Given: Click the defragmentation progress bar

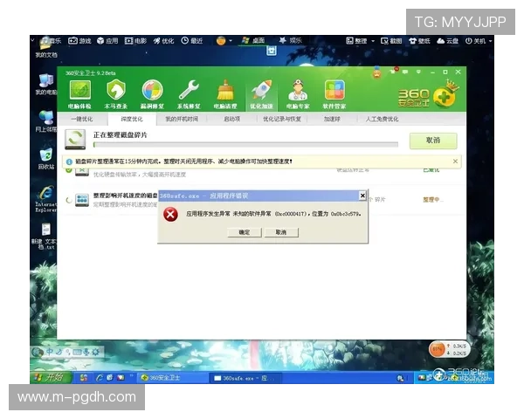Looking at the screenshot, I should 245,145.
